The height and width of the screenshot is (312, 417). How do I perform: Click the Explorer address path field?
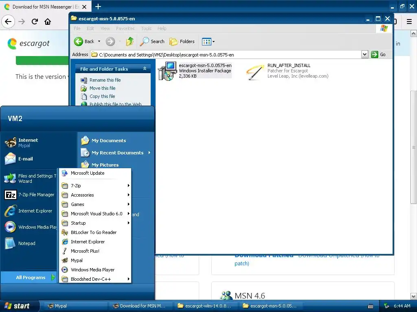point(226,55)
